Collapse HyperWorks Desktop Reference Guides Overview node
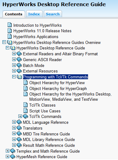This screenshot has width=118, height=160. 4,42
